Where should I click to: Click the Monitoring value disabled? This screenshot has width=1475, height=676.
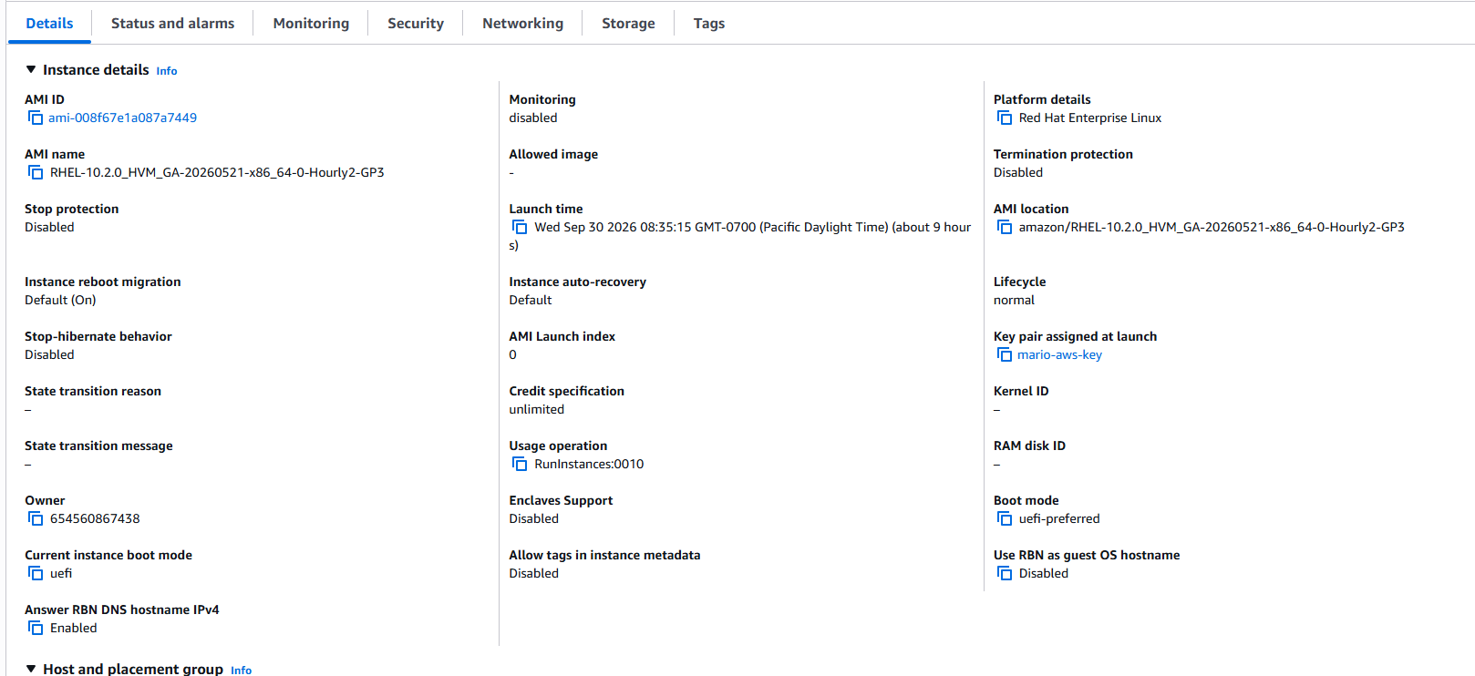(x=533, y=118)
